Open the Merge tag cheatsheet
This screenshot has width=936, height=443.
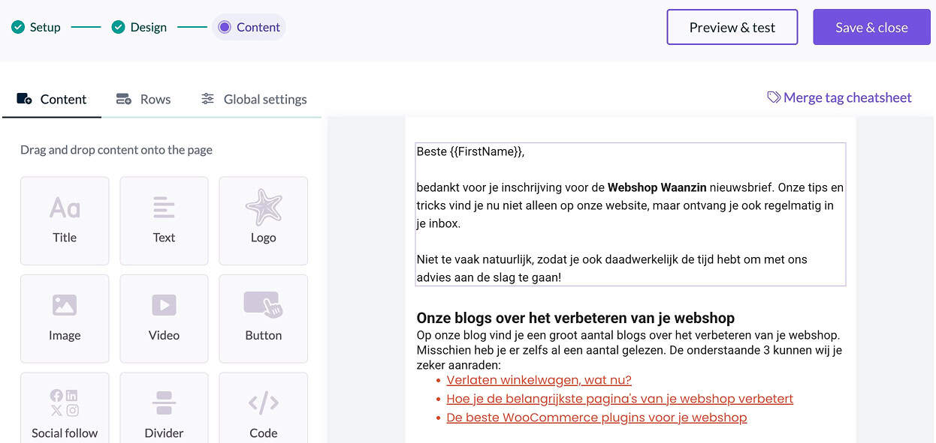tap(847, 97)
